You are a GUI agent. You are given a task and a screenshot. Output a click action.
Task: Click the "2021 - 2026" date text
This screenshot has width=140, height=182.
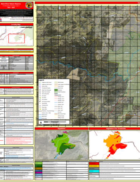tap(11, 8)
